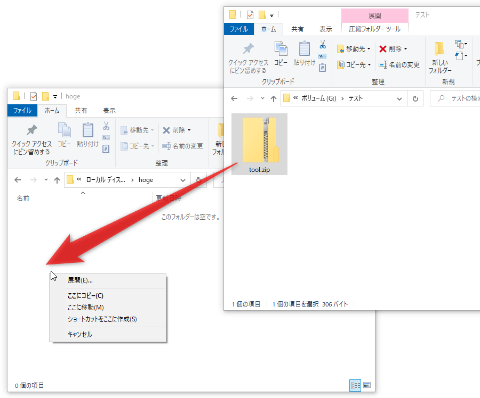Expand address bar history in hoge window
Image resolution: width=480 pixels, height=398 pixels.
[x=183, y=180]
